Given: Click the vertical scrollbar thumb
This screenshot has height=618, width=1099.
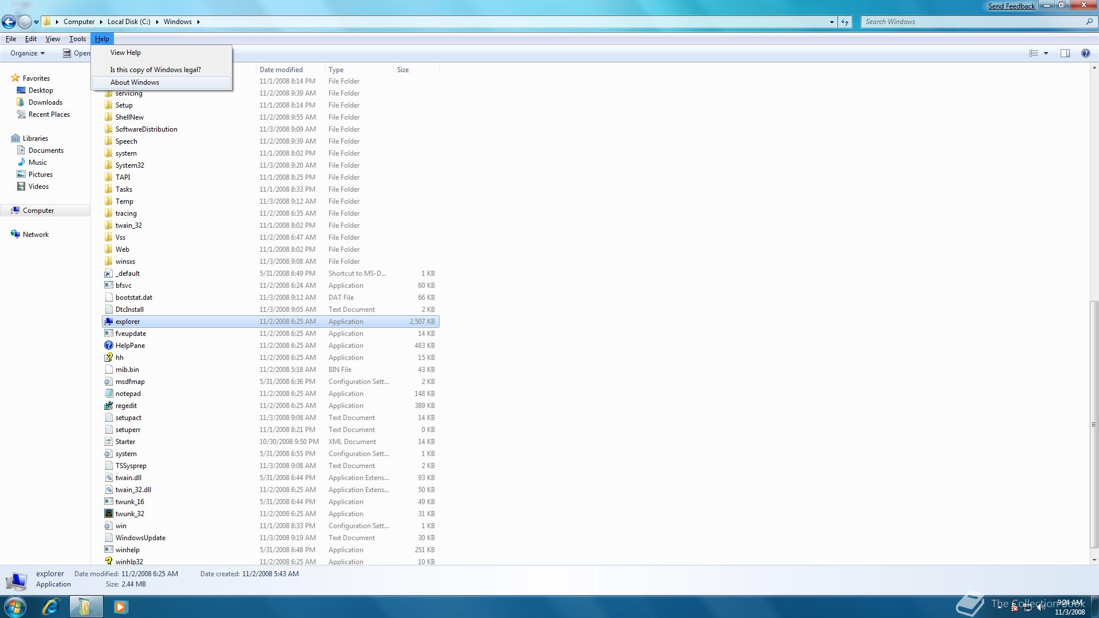Looking at the screenshot, I should [x=1094, y=424].
